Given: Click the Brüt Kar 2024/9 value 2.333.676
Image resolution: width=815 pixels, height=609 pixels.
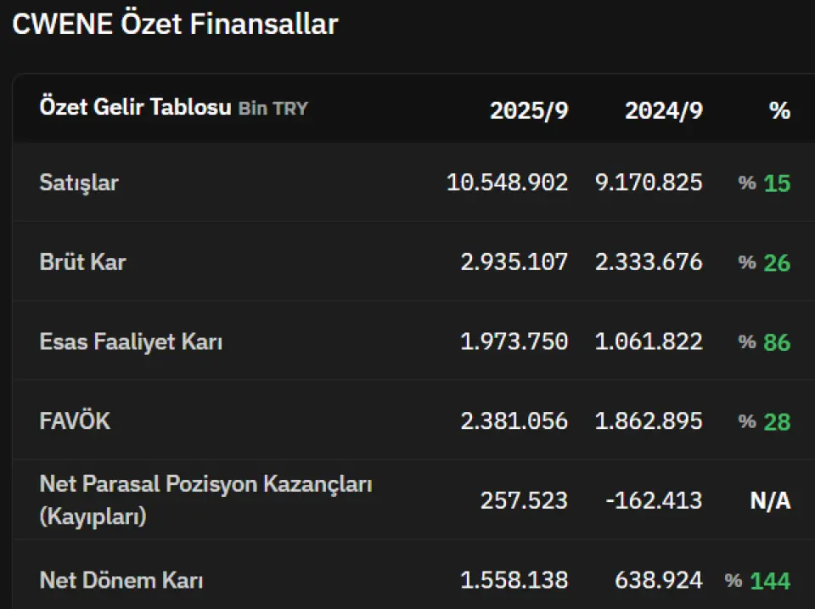Looking at the screenshot, I should coord(649,262).
